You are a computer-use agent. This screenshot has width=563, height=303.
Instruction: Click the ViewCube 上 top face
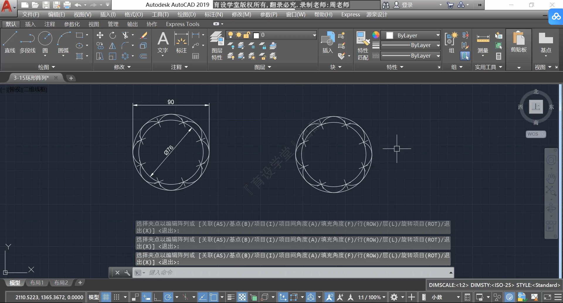[536, 106]
